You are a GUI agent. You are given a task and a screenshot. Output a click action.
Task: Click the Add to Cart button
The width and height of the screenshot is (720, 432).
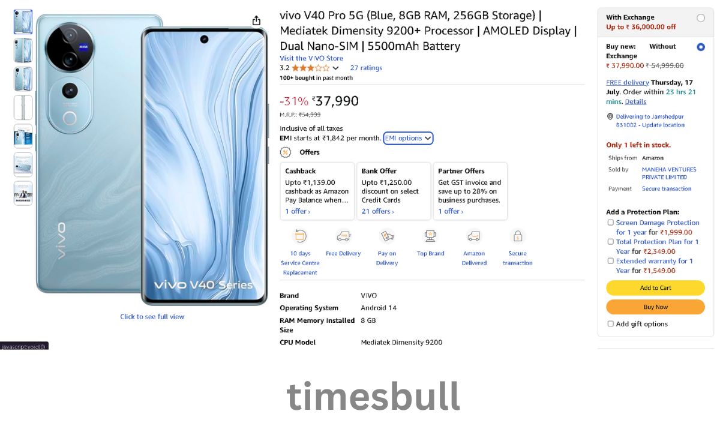[655, 288]
